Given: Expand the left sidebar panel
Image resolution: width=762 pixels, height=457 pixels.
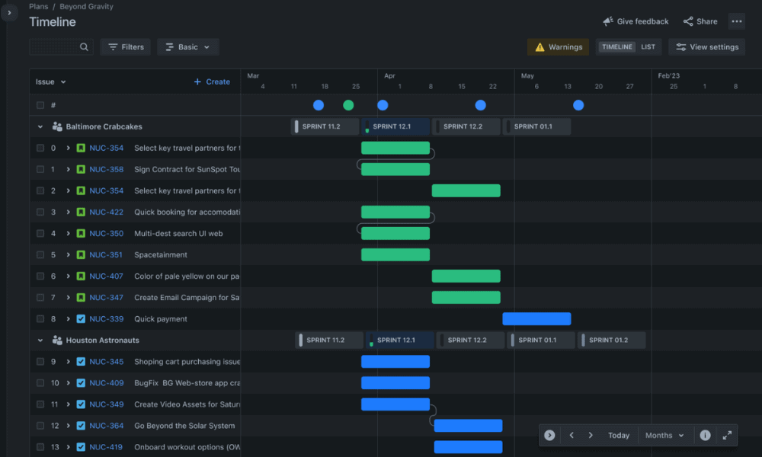Looking at the screenshot, I should pyautogui.click(x=9, y=13).
